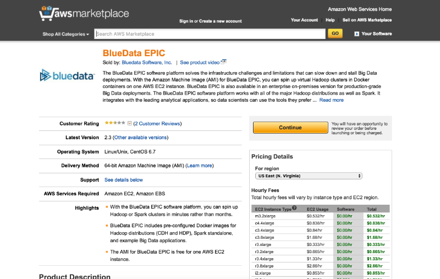Click Read more in the description
The width and height of the screenshot is (440, 279).
tap(331, 100)
